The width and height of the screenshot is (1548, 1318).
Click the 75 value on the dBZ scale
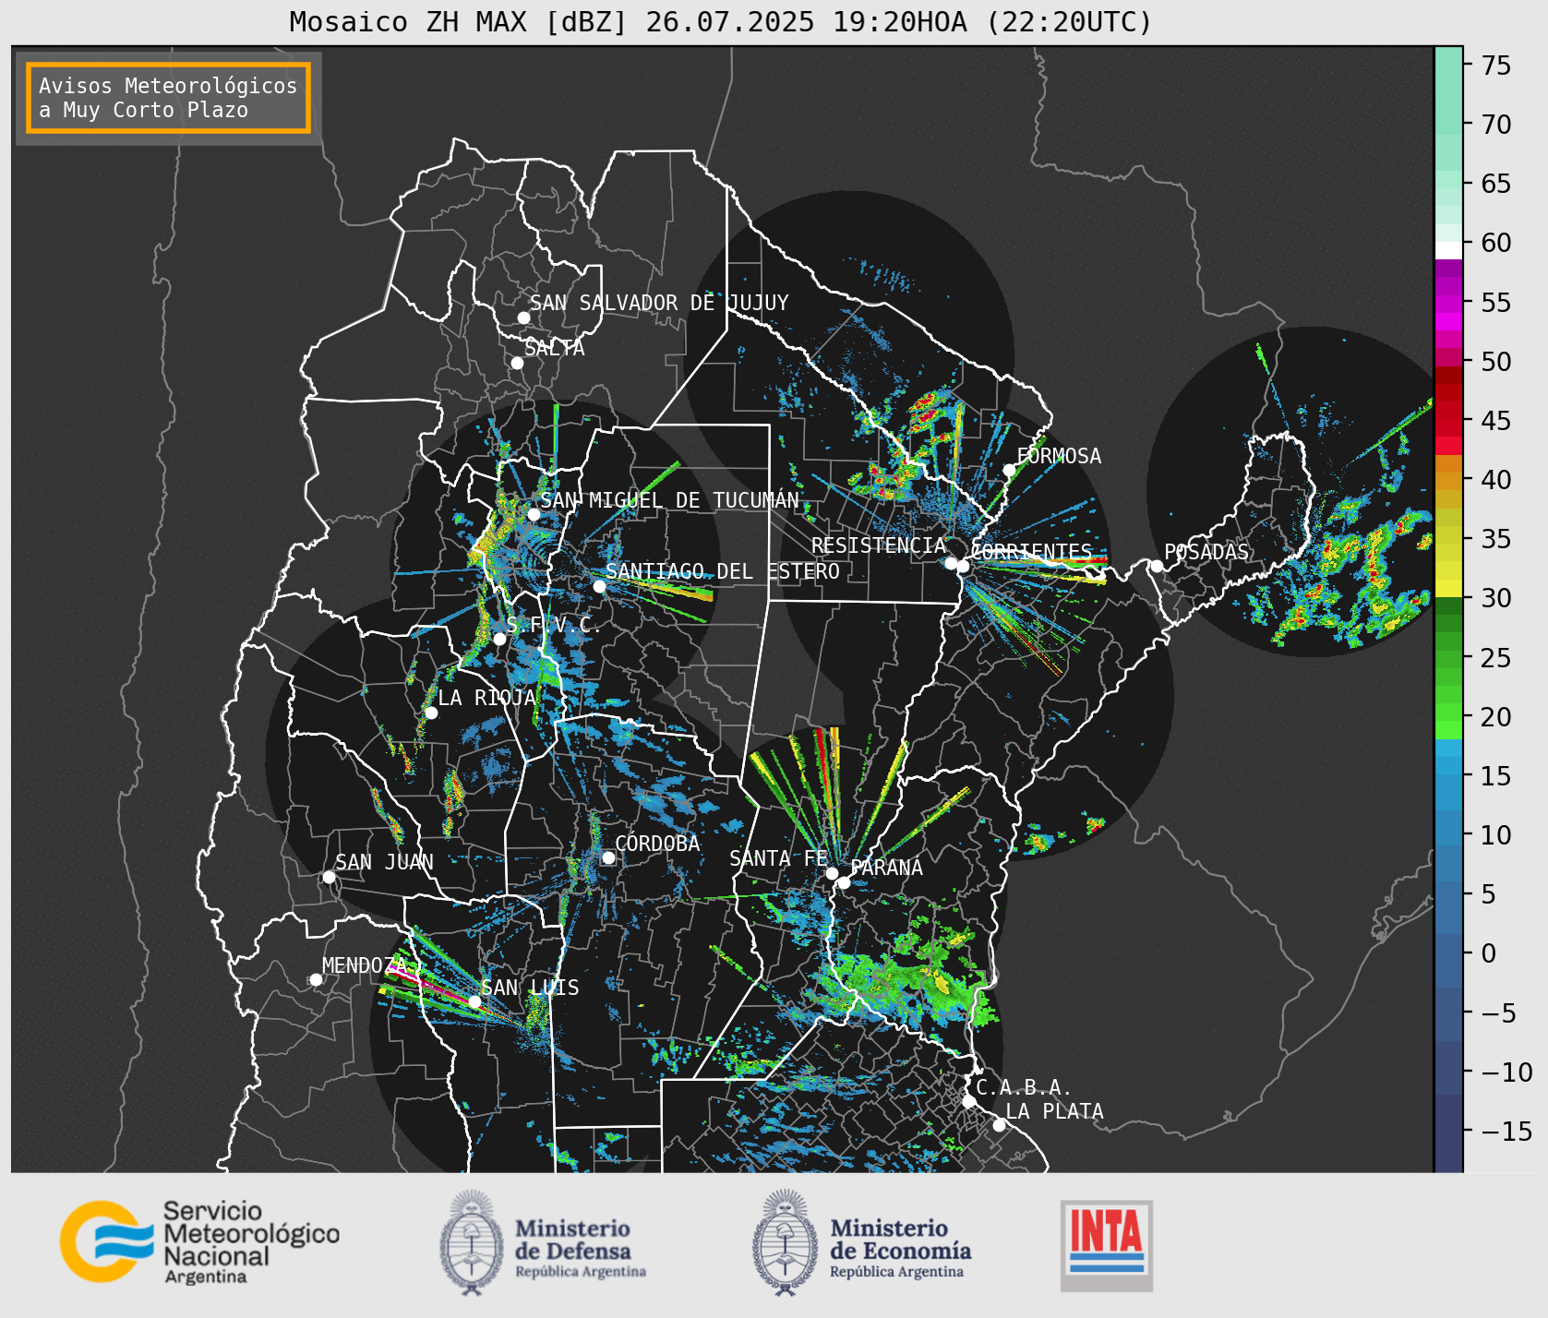[1496, 66]
